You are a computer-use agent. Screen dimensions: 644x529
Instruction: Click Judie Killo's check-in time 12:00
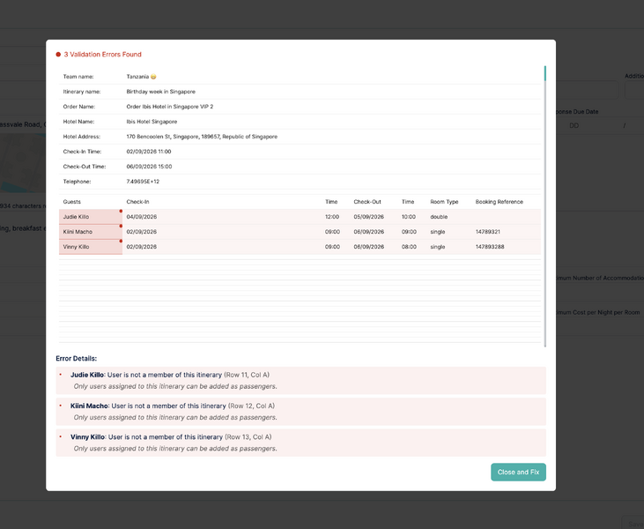(332, 217)
